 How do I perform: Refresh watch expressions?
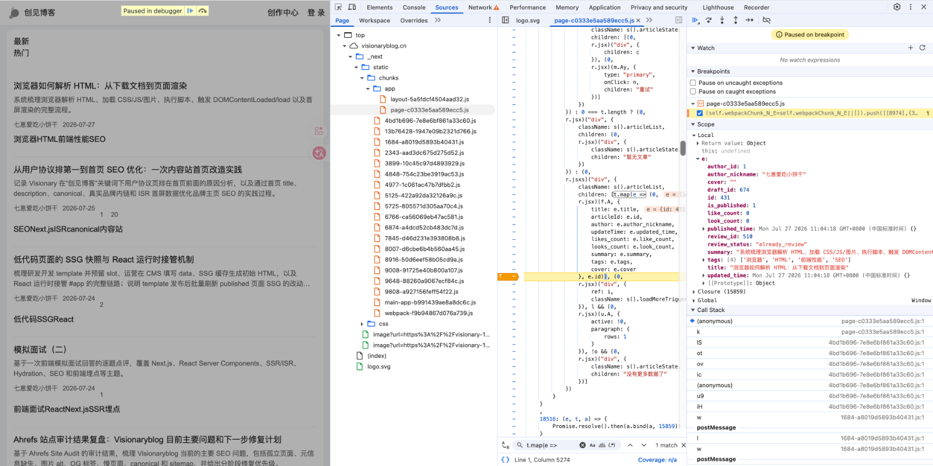(923, 48)
